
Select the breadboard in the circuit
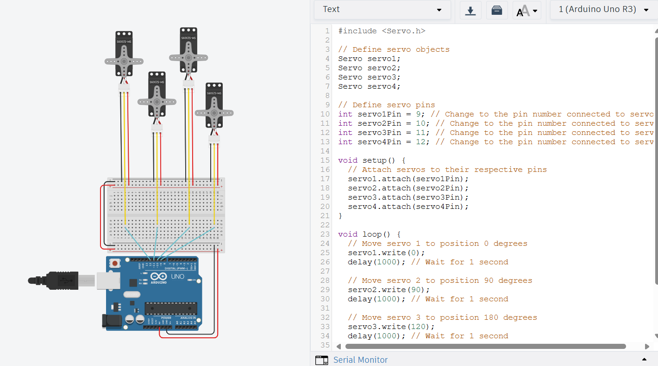(166, 214)
